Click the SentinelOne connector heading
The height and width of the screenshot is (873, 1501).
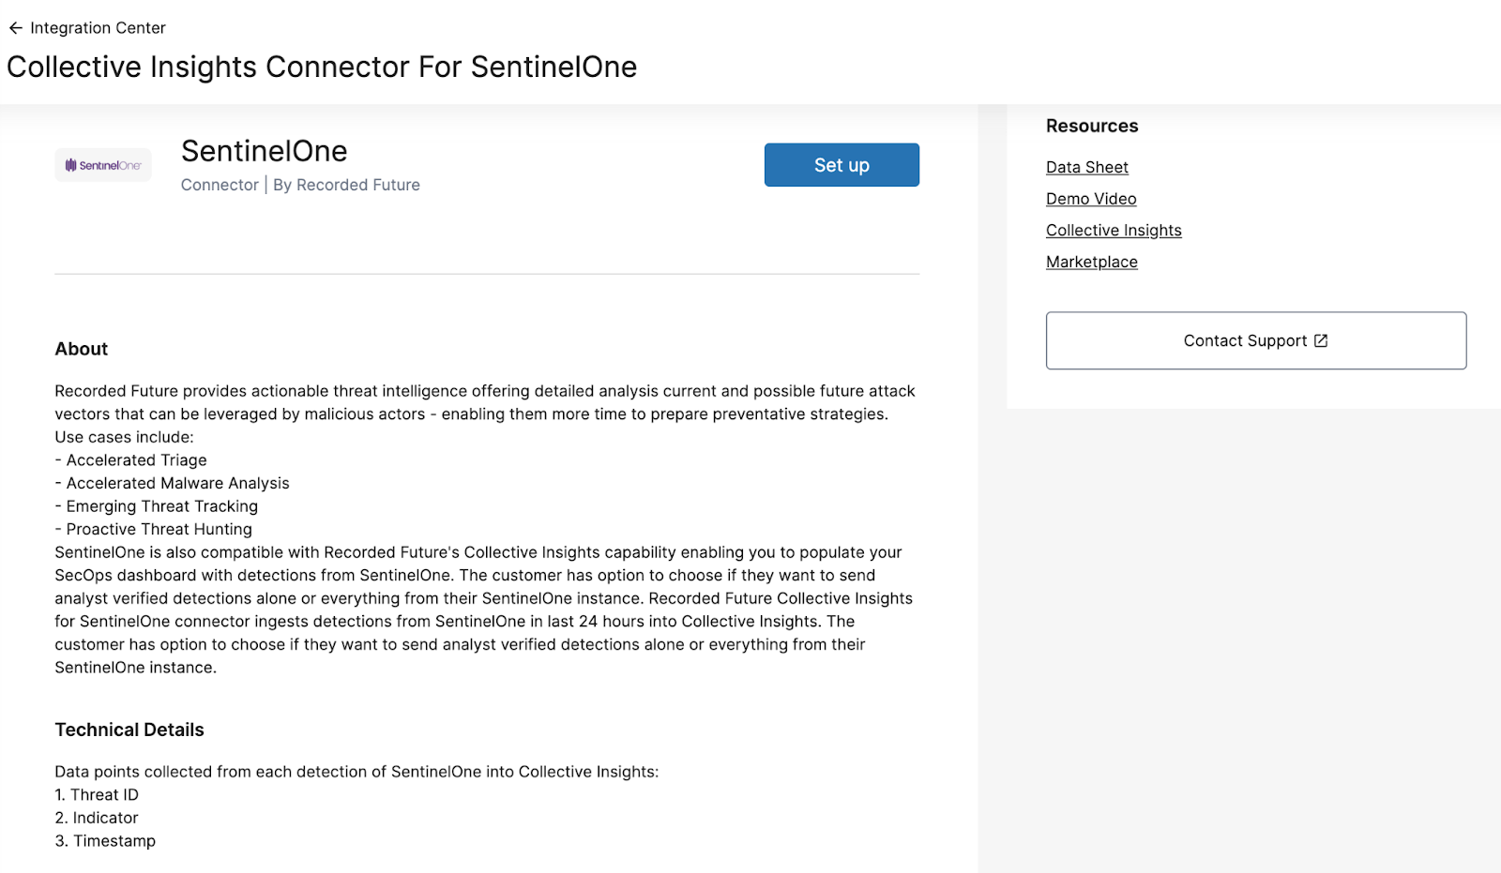point(265,151)
